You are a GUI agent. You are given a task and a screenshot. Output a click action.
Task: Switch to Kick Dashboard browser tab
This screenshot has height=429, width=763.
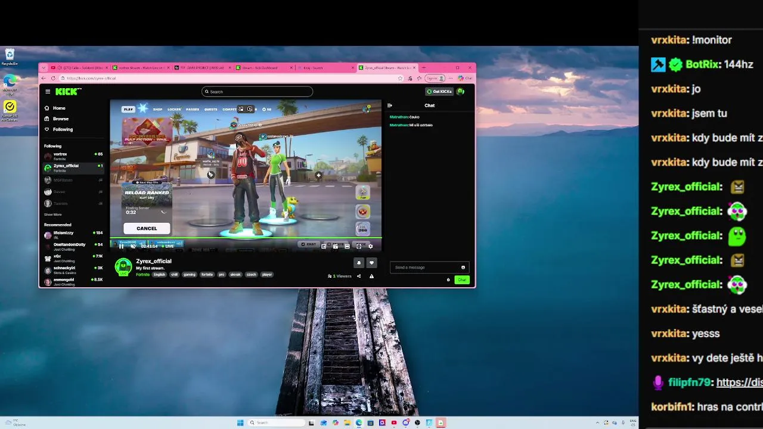click(x=265, y=67)
